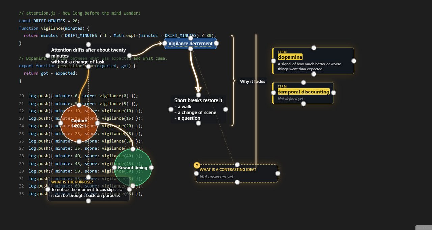Select the green Reward timing circle node

pos(133,167)
